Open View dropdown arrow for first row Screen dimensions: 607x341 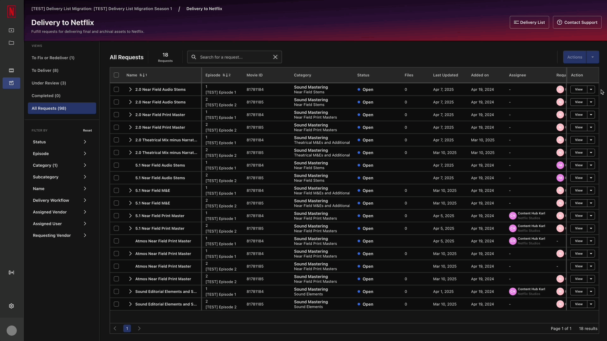coord(591,89)
